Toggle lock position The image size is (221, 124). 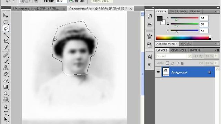[177, 63]
